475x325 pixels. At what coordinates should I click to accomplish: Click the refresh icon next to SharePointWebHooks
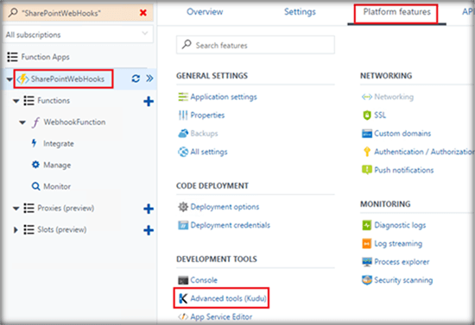tap(136, 78)
